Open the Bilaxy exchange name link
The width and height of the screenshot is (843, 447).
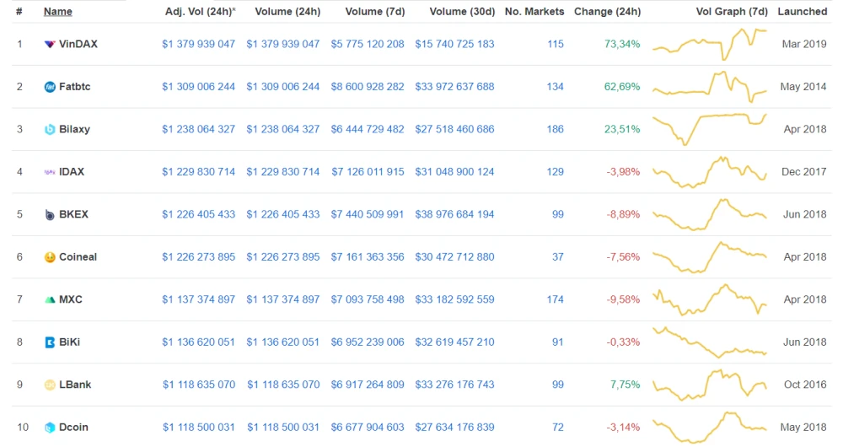(x=74, y=129)
